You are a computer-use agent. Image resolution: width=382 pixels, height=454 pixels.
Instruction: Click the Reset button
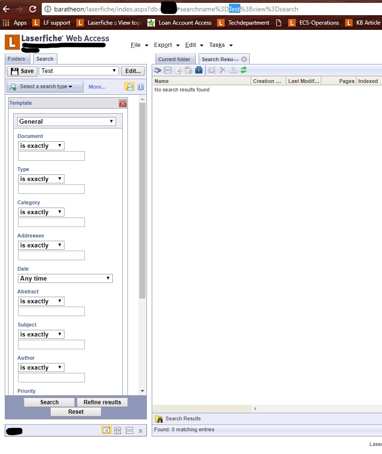tap(76, 412)
